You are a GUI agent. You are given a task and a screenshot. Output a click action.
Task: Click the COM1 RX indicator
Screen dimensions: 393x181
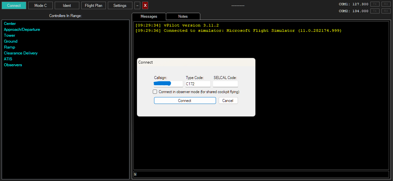(386, 4)
